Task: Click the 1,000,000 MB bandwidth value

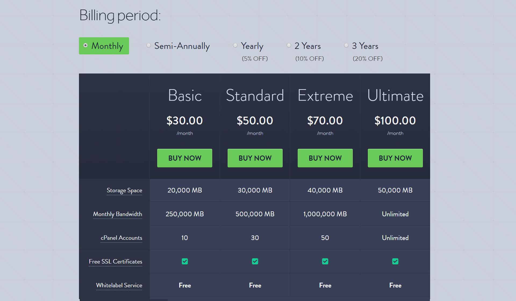Action: (325, 214)
